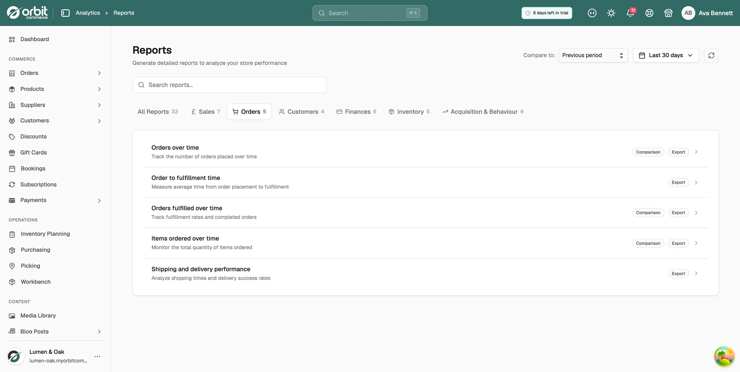Click Analytics in the breadcrumb
Viewport: 740px width, 372px height.
88,13
